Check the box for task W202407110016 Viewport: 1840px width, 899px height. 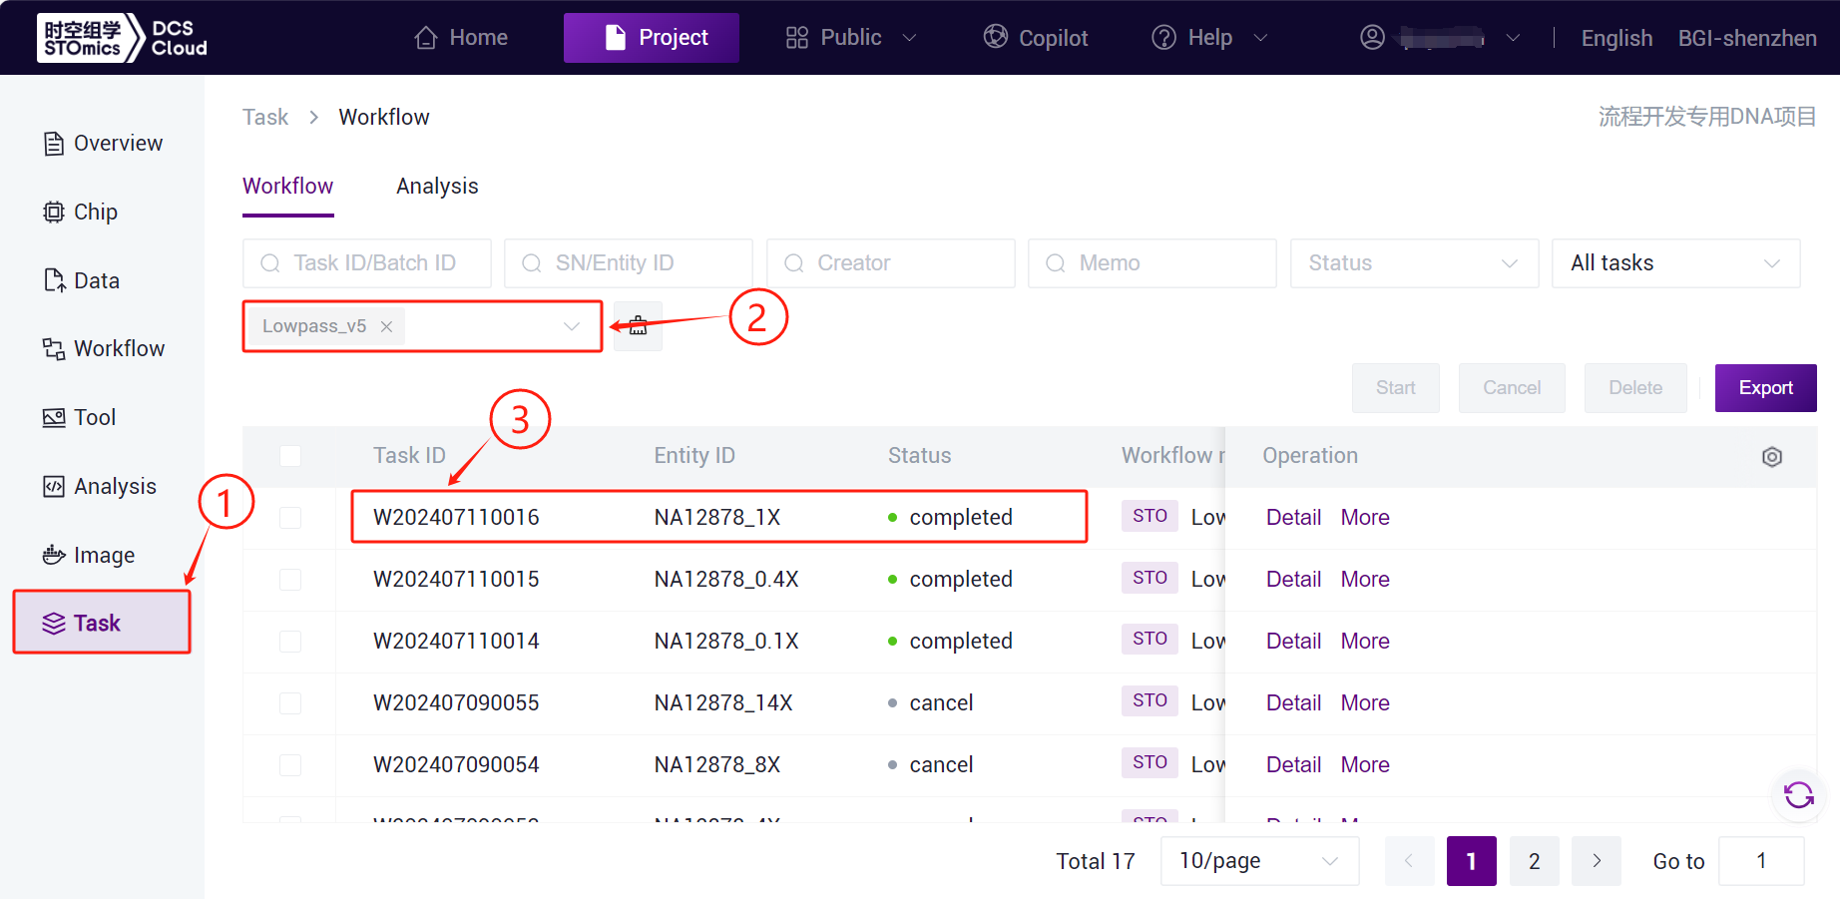click(290, 518)
